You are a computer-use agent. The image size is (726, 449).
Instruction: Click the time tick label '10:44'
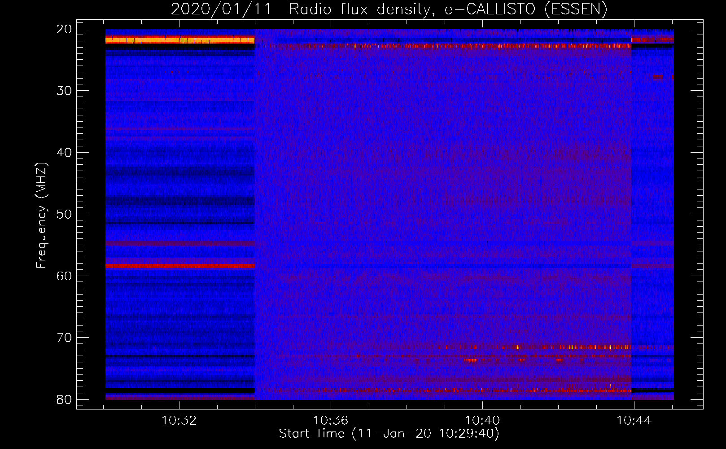[634, 421]
